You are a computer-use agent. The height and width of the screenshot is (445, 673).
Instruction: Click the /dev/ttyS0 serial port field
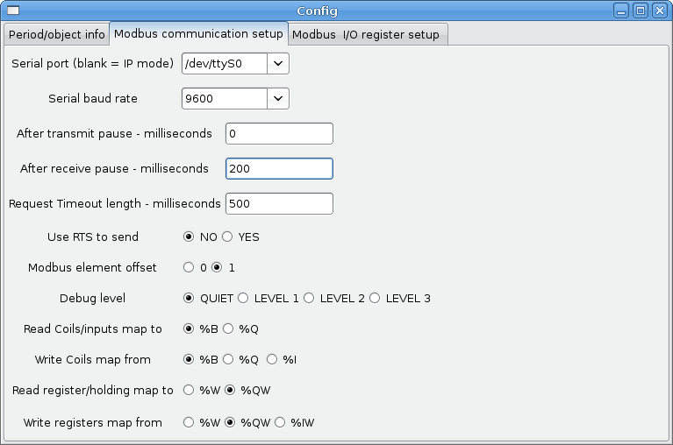(x=224, y=64)
